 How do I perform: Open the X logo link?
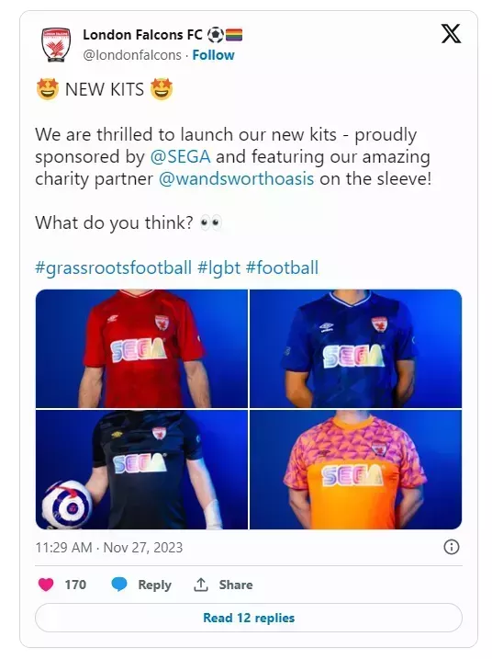pyautogui.click(x=452, y=34)
